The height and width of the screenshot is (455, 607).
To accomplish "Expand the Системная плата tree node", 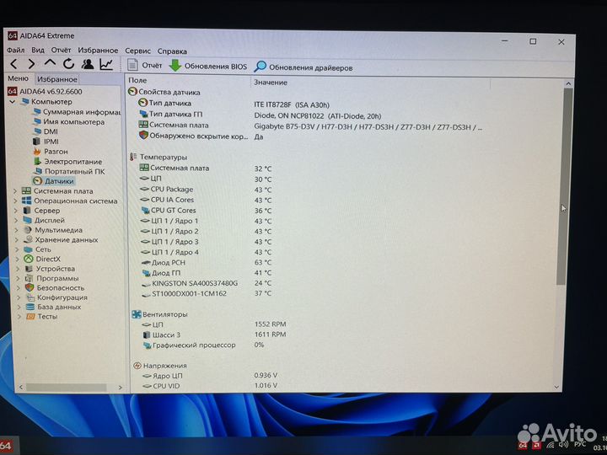I will (14, 191).
